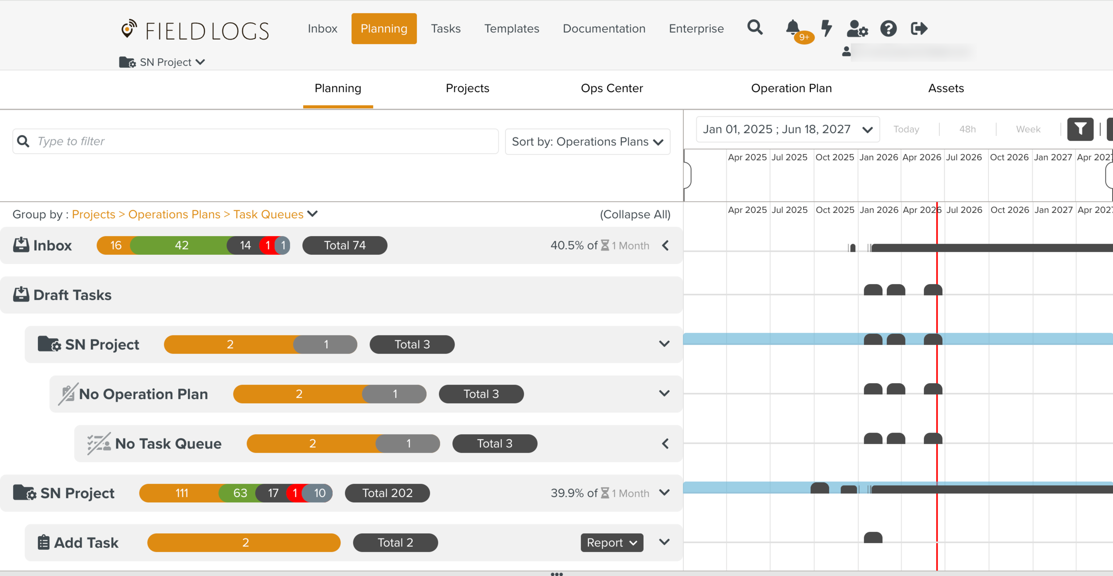Click the Inbox tray icon in list
The height and width of the screenshot is (576, 1113).
pyautogui.click(x=21, y=245)
